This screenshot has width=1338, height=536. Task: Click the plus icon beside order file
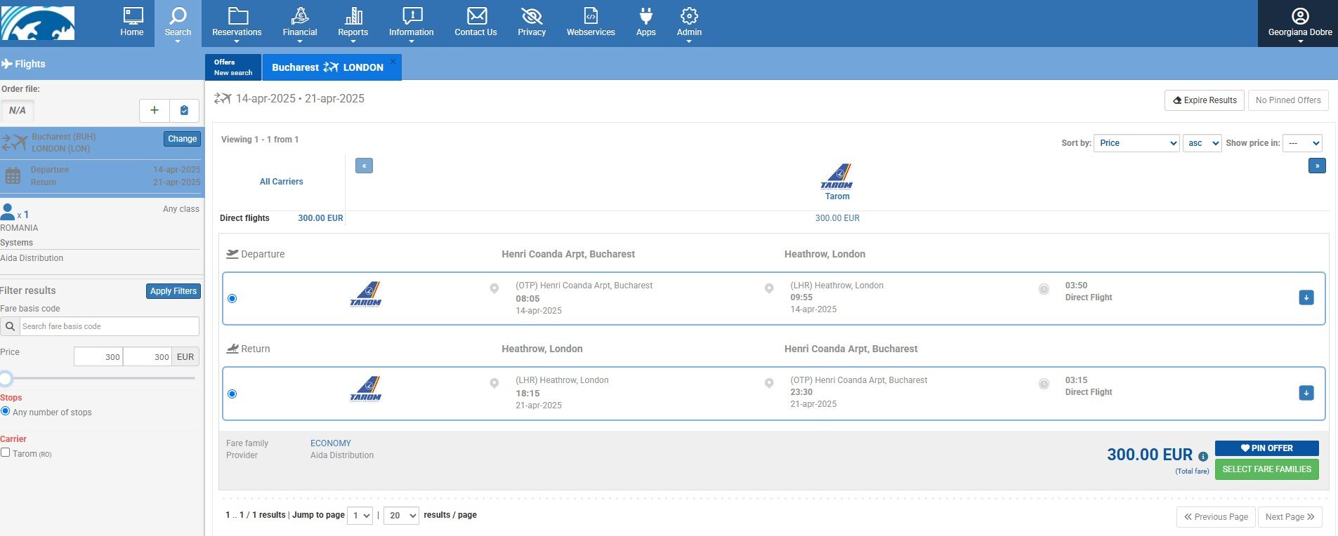155,110
